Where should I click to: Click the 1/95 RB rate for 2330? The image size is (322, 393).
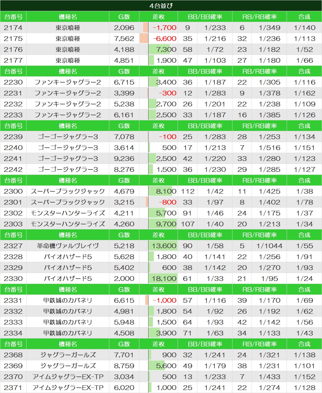pos(270,279)
